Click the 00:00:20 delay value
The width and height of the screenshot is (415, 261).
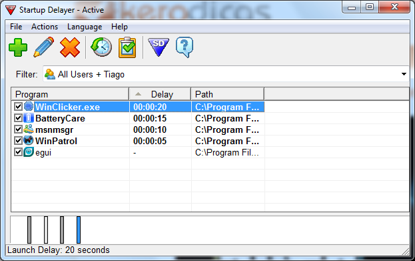click(x=150, y=107)
